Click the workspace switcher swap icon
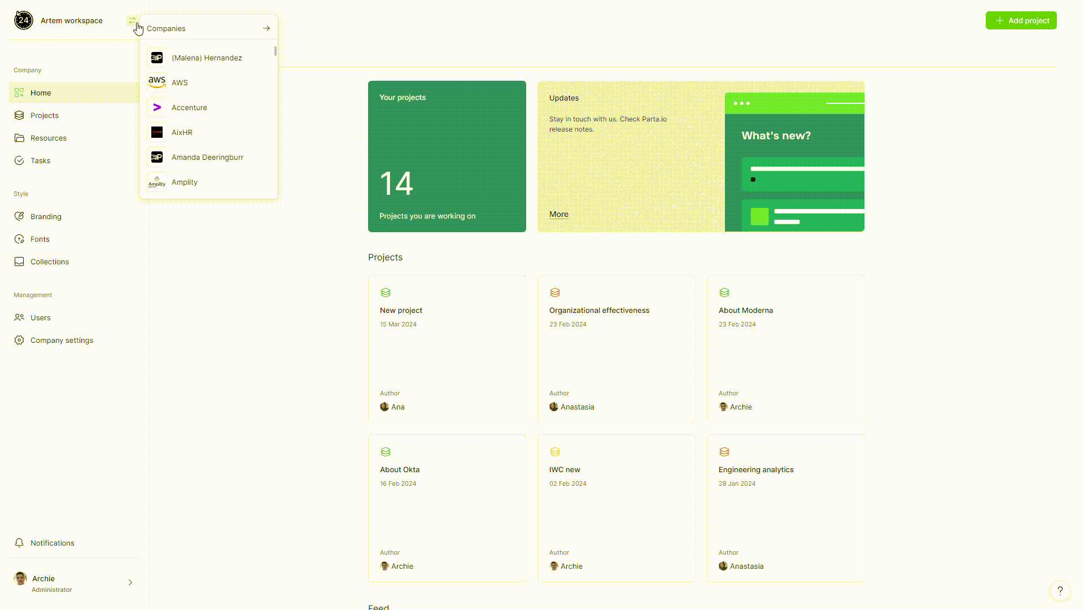 [x=132, y=20]
